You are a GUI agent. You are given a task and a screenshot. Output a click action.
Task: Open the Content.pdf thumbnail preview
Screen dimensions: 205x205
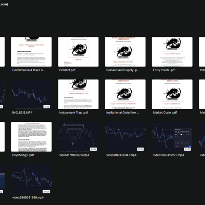tap(78, 52)
